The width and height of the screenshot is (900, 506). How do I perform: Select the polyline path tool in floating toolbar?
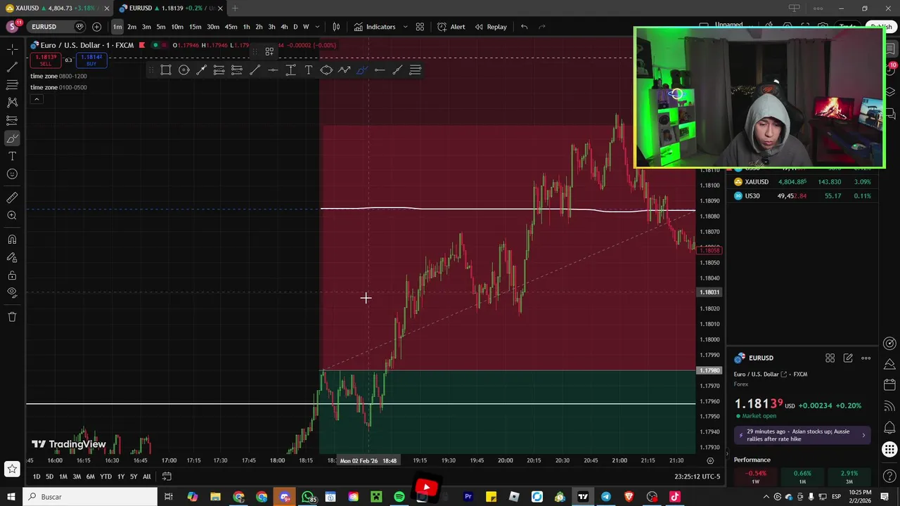(x=344, y=70)
